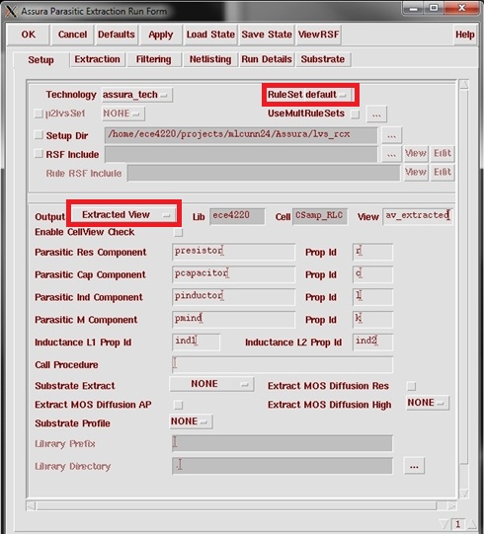Image resolution: width=484 pixels, height=534 pixels.
Task: Click the vertical scrollbar up arrow
Action: click(464, 85)
